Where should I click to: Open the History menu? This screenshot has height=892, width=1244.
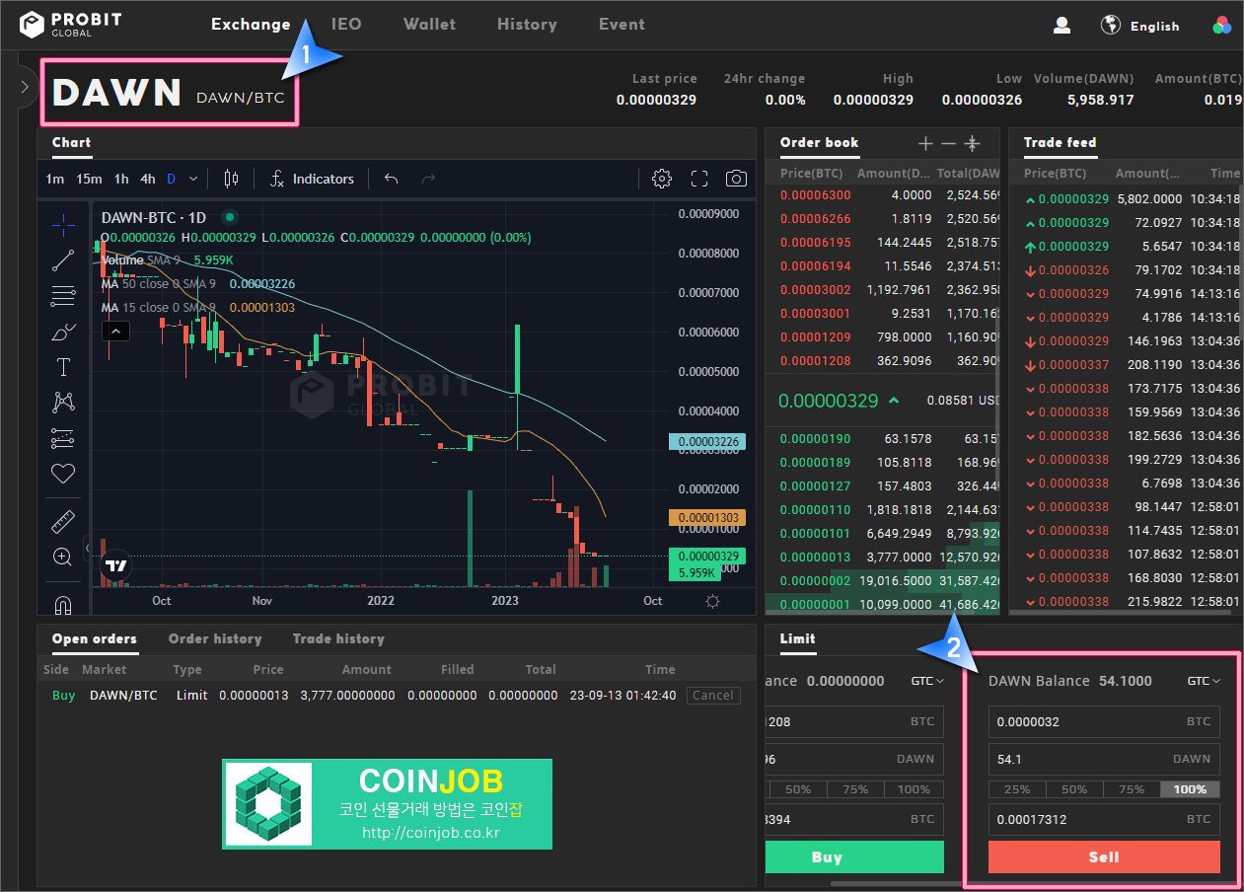point(527,25)
